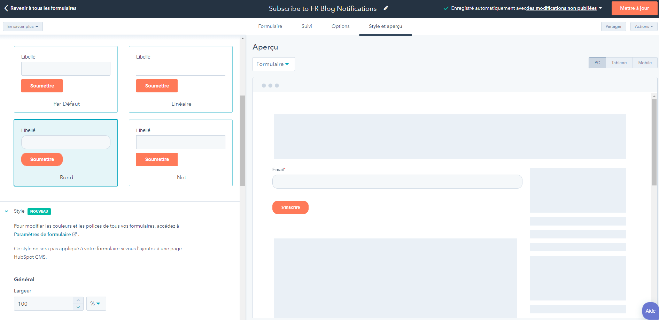Go to the Suivi tab
This screenshot has width=659, height=320.
coord(307,26)
